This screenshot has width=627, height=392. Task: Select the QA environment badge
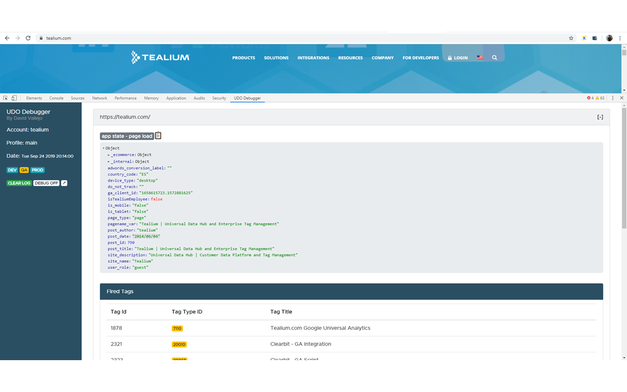pos(24,170)
